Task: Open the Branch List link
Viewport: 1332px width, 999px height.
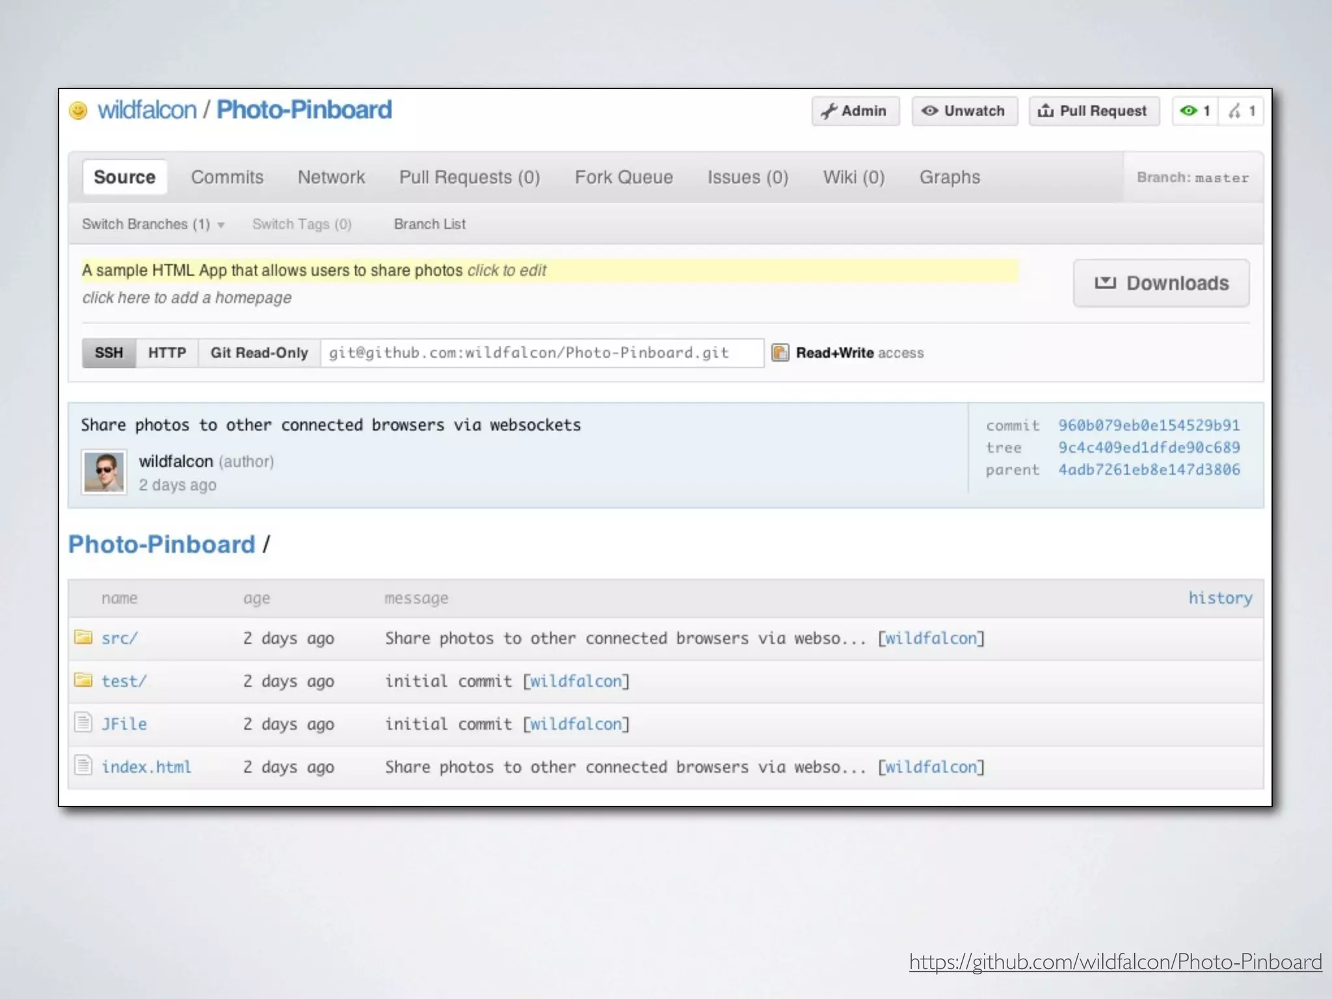Action: [x=430, y=224]
